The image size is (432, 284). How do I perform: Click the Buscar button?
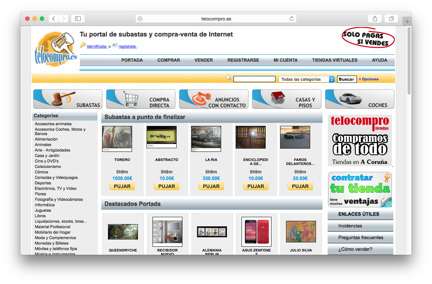click(347, 79)
